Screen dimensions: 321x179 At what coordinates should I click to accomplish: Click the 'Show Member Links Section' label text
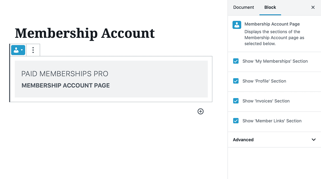(272, 121)
